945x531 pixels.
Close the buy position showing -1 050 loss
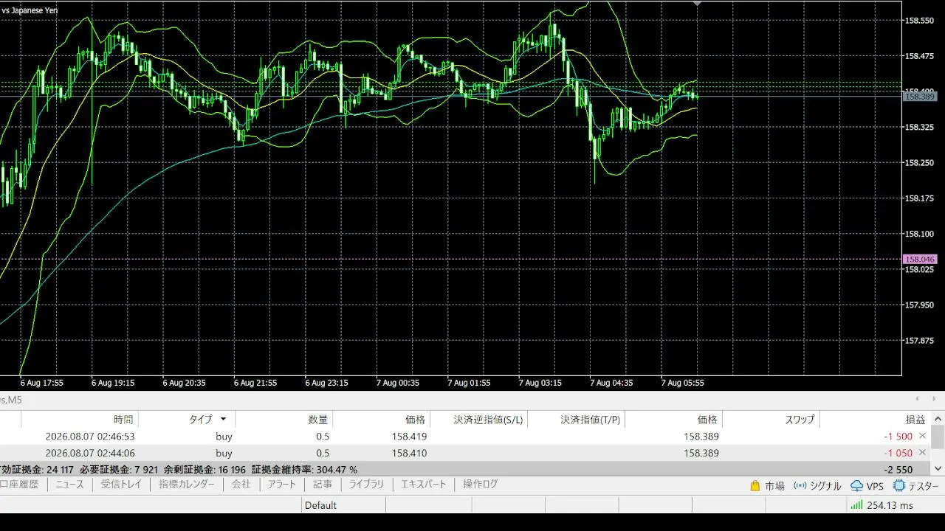(922, 453)
